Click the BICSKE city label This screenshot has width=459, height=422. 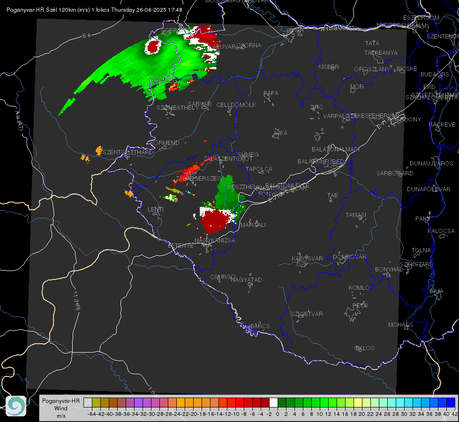pos(407,69)
